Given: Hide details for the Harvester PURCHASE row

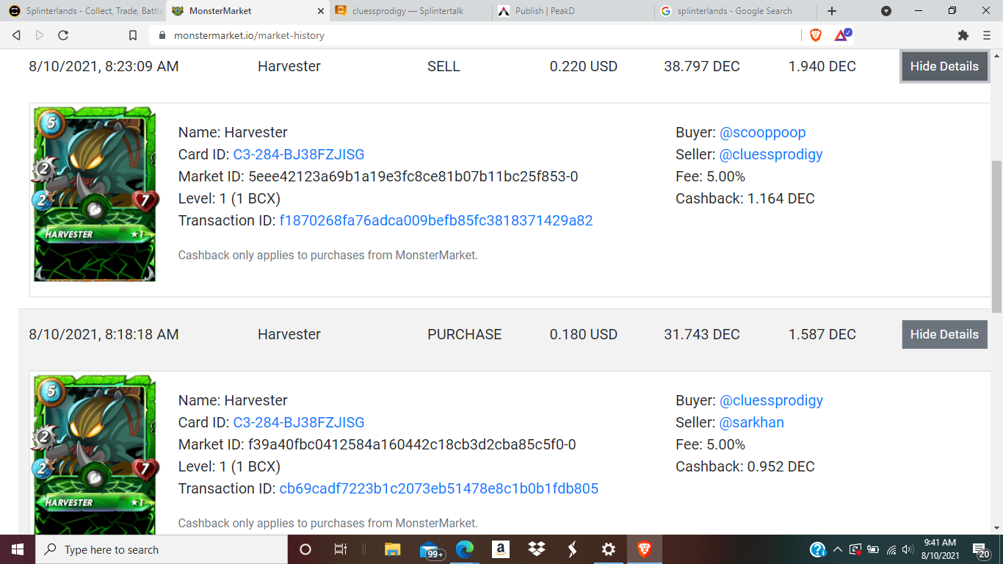Looking at the screenshot, I should point(944,334).
